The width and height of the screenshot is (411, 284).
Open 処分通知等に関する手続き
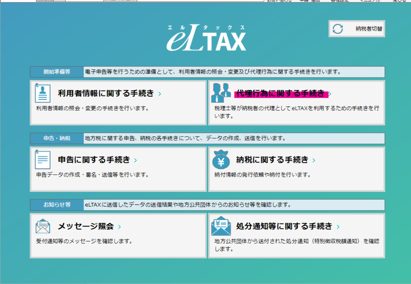tap(284, 226)
